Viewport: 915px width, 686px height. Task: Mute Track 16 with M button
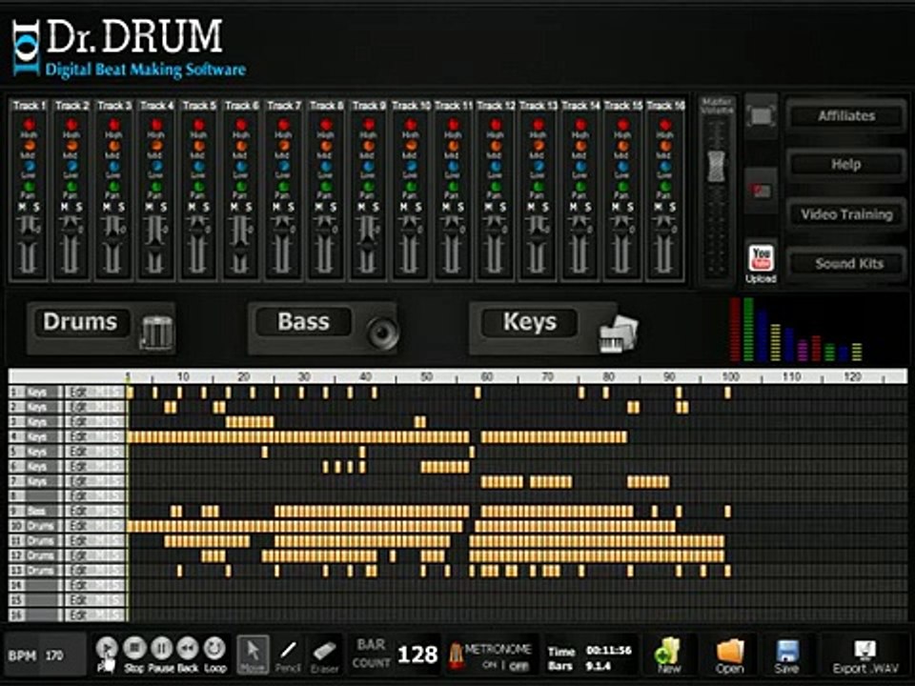point(659,207)
